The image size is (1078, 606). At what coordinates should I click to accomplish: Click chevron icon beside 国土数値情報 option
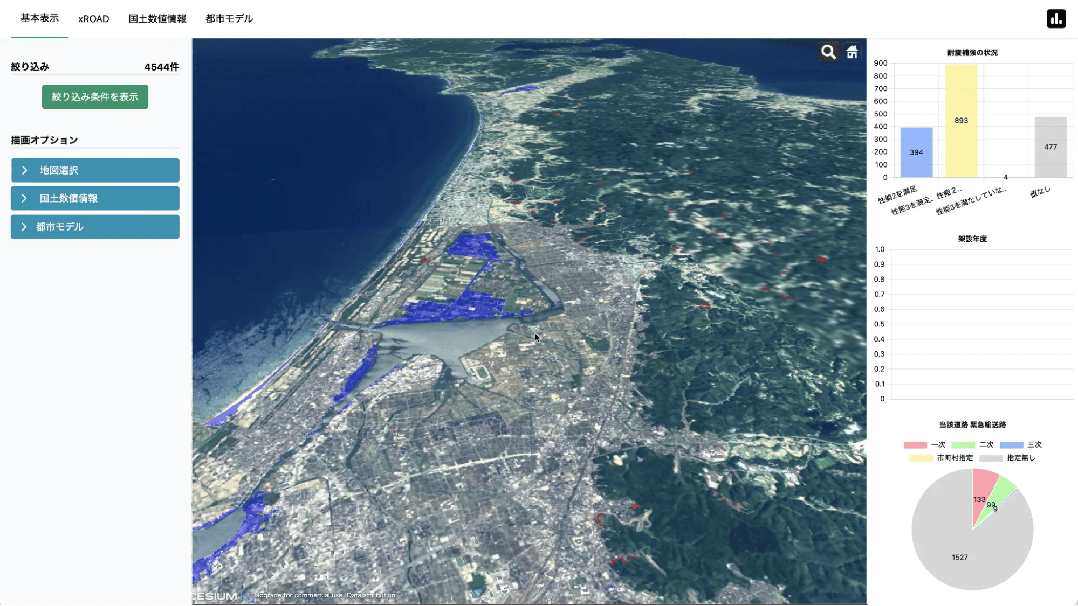point(24,198)
